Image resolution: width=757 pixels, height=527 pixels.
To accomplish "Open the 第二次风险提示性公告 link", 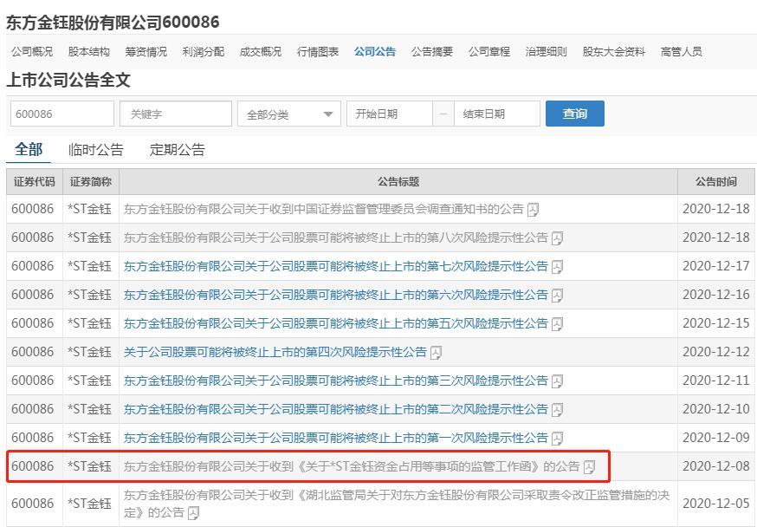I will (335, 409).
